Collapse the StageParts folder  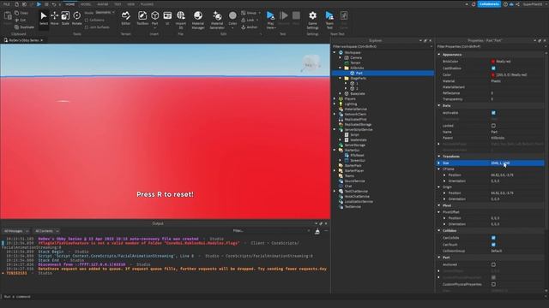tap(340, 78)
